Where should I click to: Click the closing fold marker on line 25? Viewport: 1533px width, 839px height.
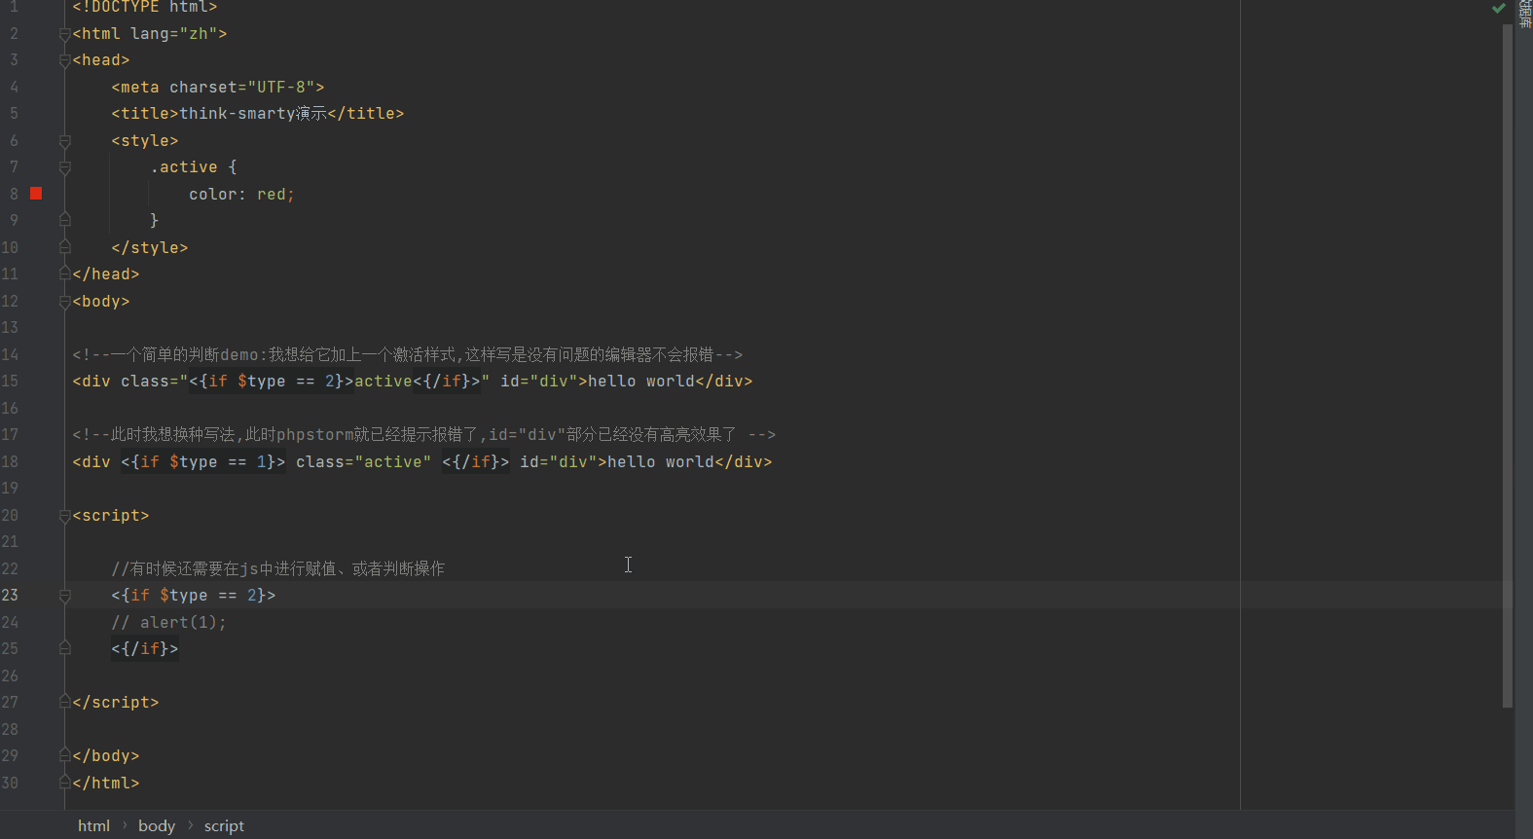64,648
